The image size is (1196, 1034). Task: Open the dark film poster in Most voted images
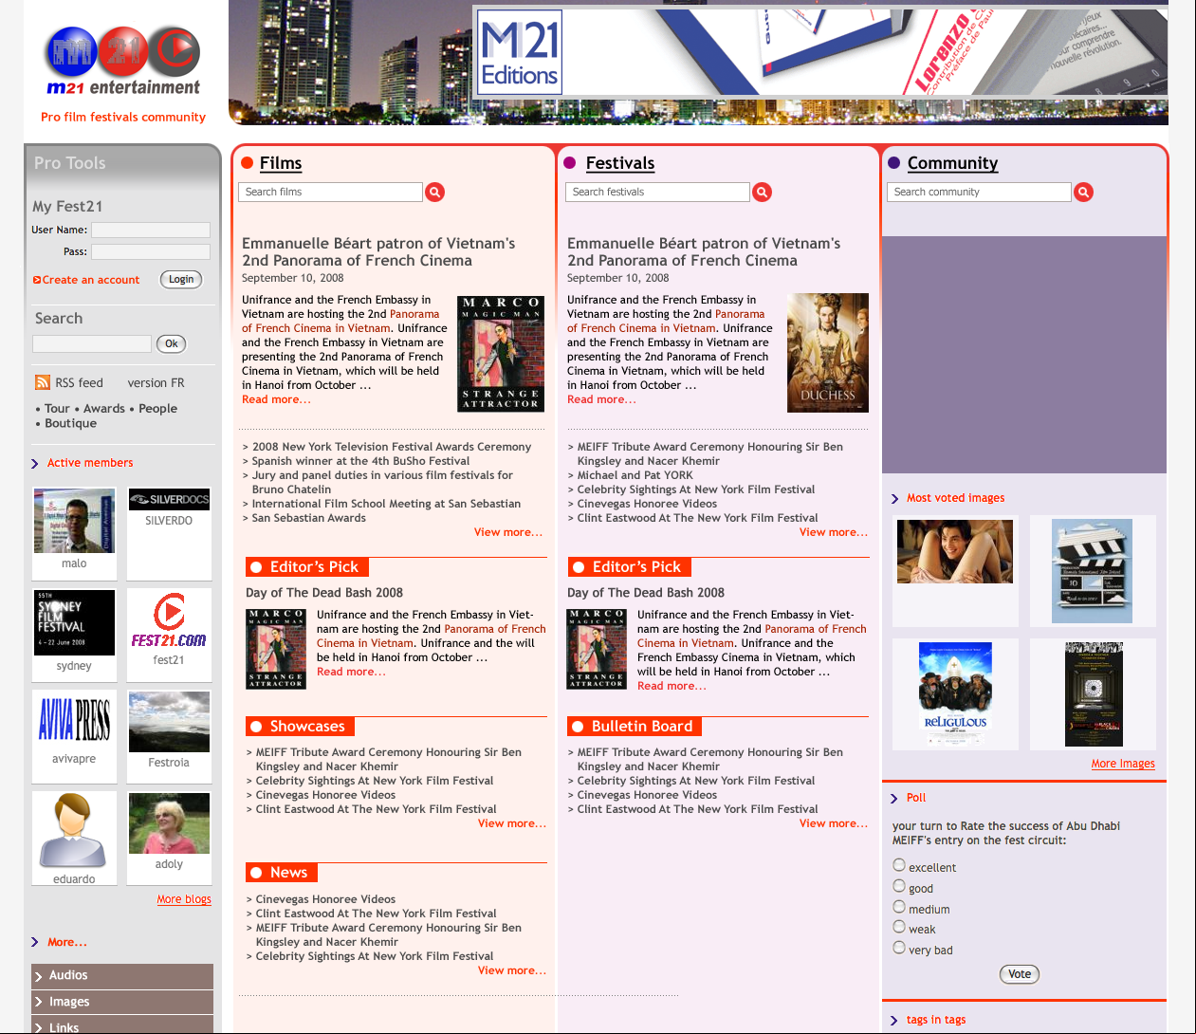(1095, 694)
